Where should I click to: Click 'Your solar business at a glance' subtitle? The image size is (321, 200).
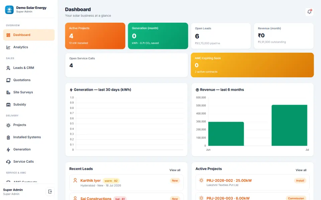[88, 16]
